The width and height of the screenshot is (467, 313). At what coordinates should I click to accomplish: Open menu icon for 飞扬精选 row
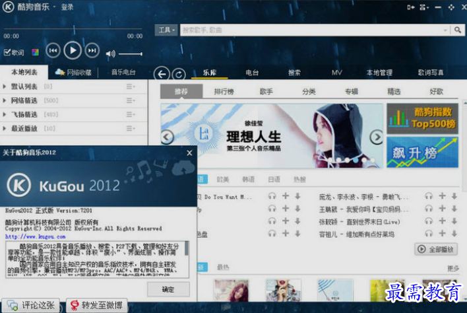131,114
